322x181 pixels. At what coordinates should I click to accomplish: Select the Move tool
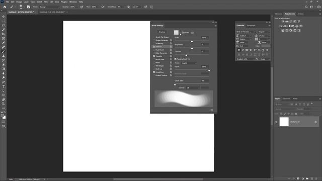click(x=4, y=17)
